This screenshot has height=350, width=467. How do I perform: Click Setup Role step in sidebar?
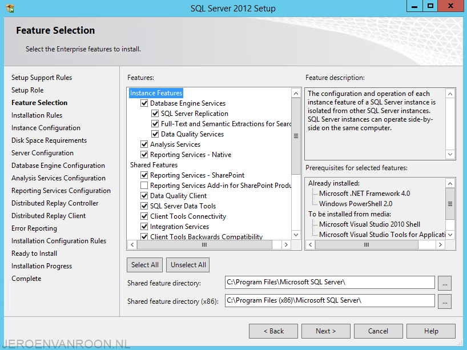click(27, 90)
